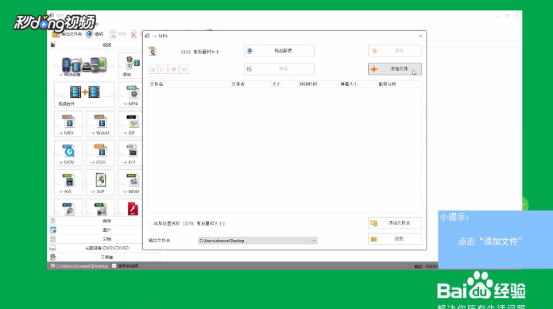Sort by 文件名 column header

[188, 84]
